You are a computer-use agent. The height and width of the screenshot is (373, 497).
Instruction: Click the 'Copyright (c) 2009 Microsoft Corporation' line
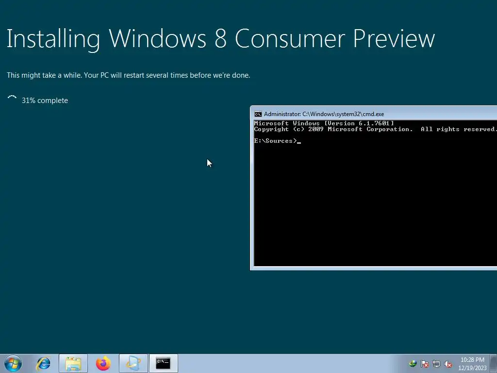click(x=375, y=129)
